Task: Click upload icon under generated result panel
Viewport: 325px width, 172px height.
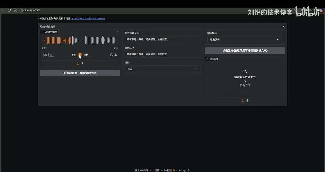Action: tap(243, 101)
